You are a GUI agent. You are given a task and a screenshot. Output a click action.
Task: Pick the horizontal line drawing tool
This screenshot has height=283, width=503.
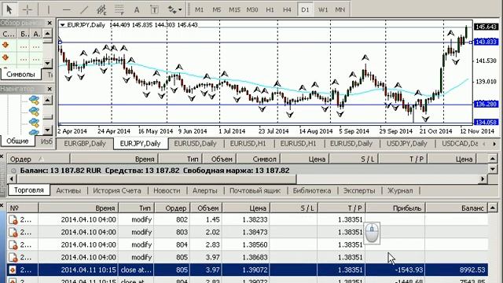click(x=66, y=9)
